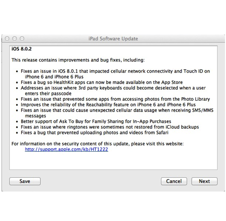Click the SMS/MMS data usage bullet
The width and height of the screenshot is (226, 221).
[117, 113]
